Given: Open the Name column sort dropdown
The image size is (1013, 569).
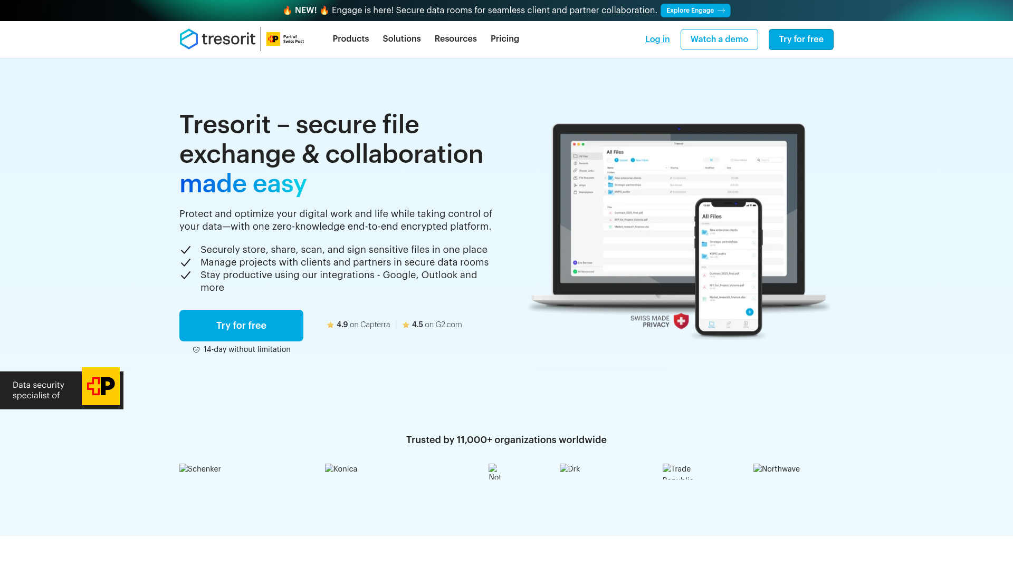Looking at the screenshot, I should [x=666, y=168].
